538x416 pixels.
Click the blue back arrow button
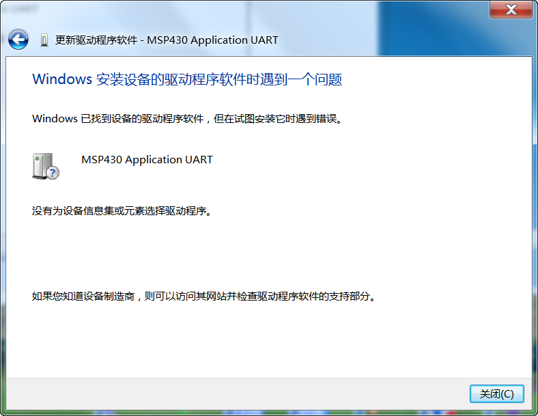click(x=18, y=40)
